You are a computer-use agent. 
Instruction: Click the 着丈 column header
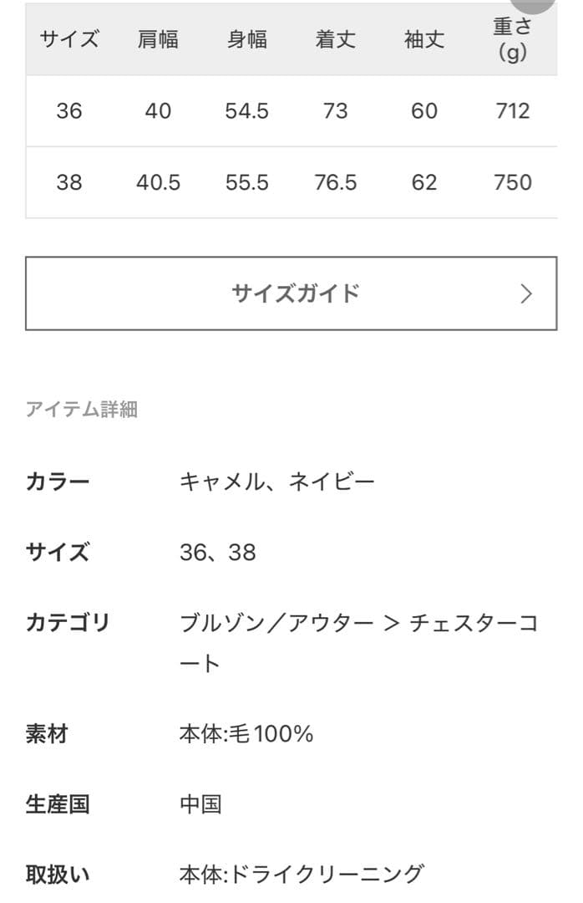click(337, 38)
